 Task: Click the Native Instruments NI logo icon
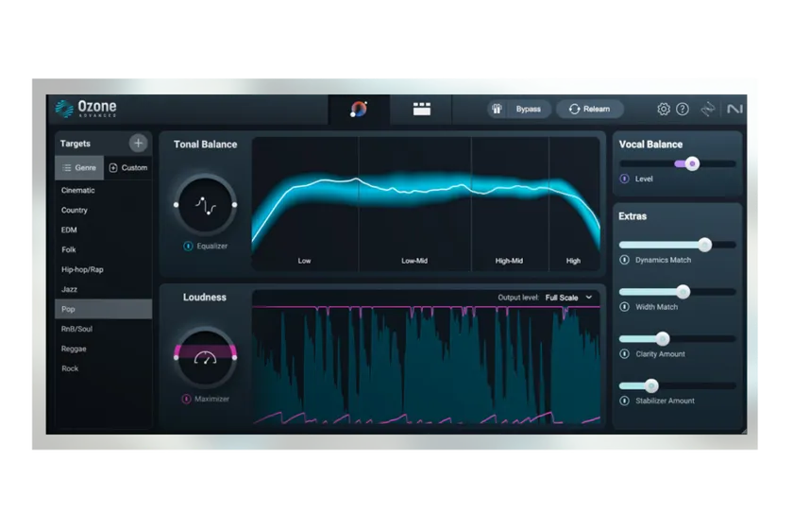coord(734,109)
